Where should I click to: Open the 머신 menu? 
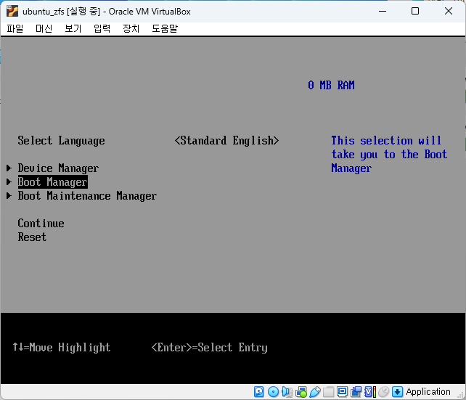pyautogui.click(x=44, y=28)
